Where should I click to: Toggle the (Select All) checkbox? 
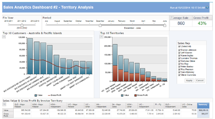[179, 47]
